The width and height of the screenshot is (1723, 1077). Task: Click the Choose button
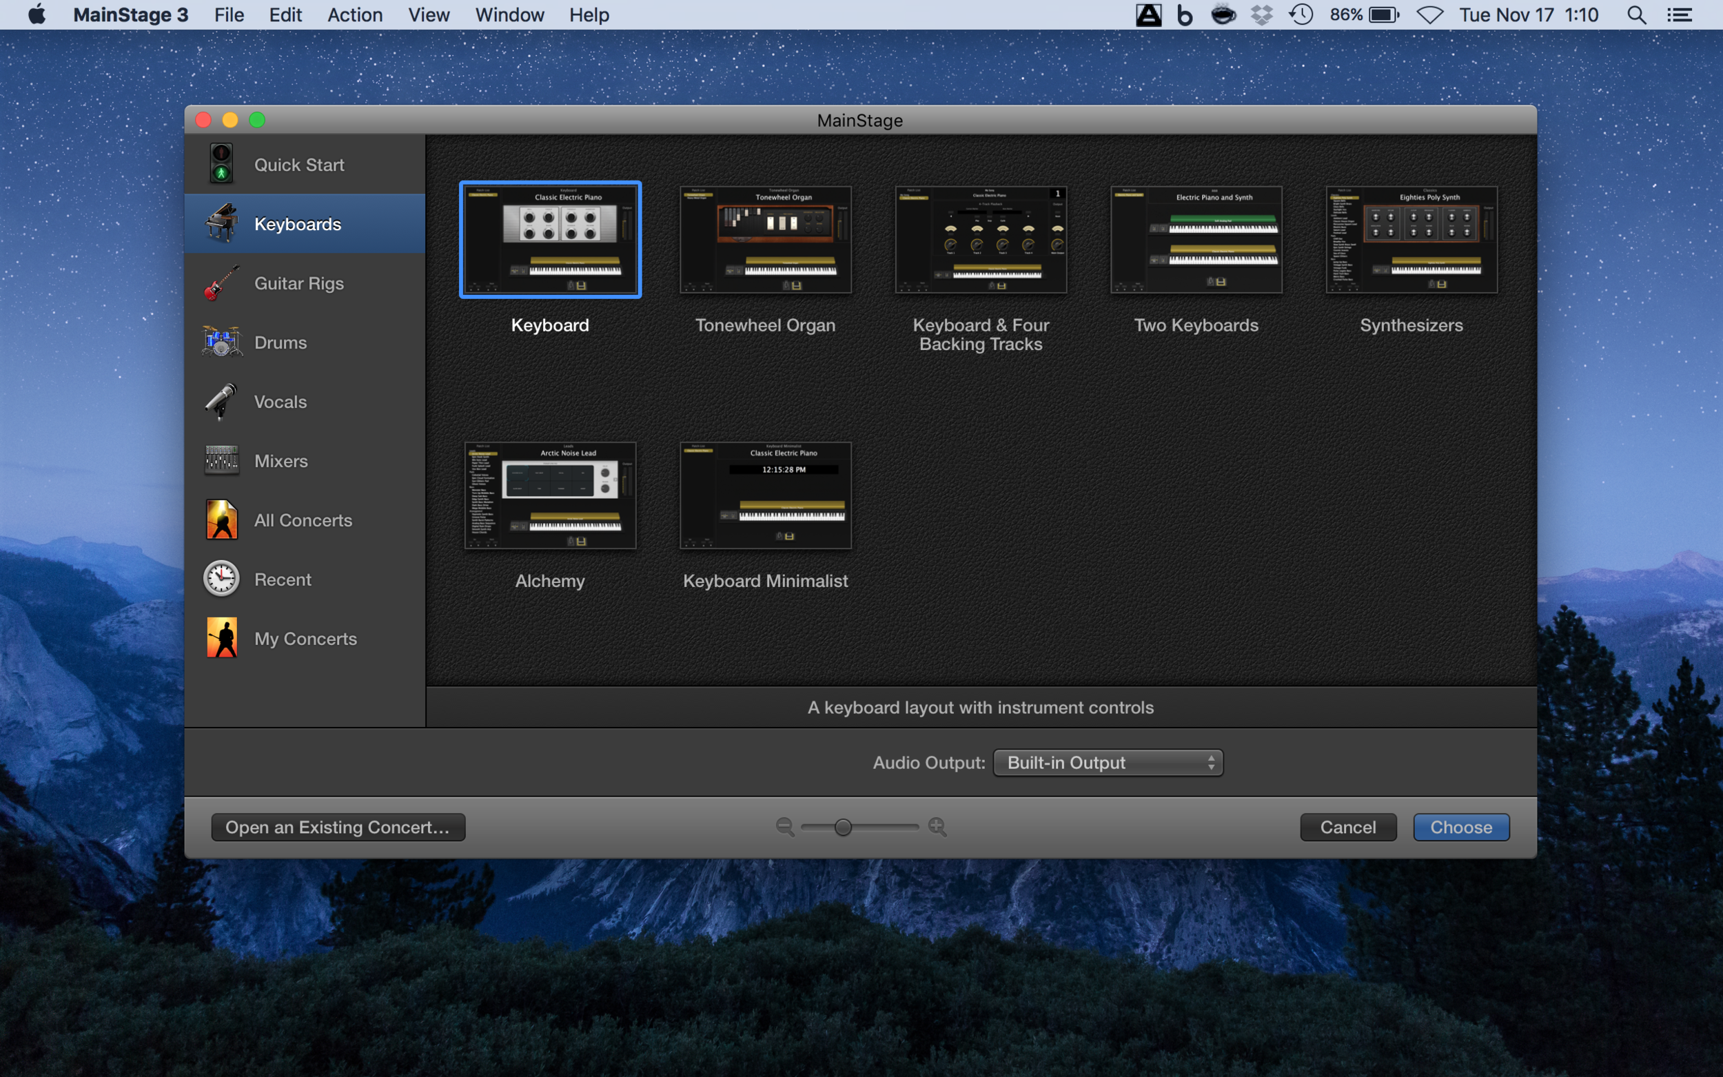pyautogui.click(x=1461, y=827)
